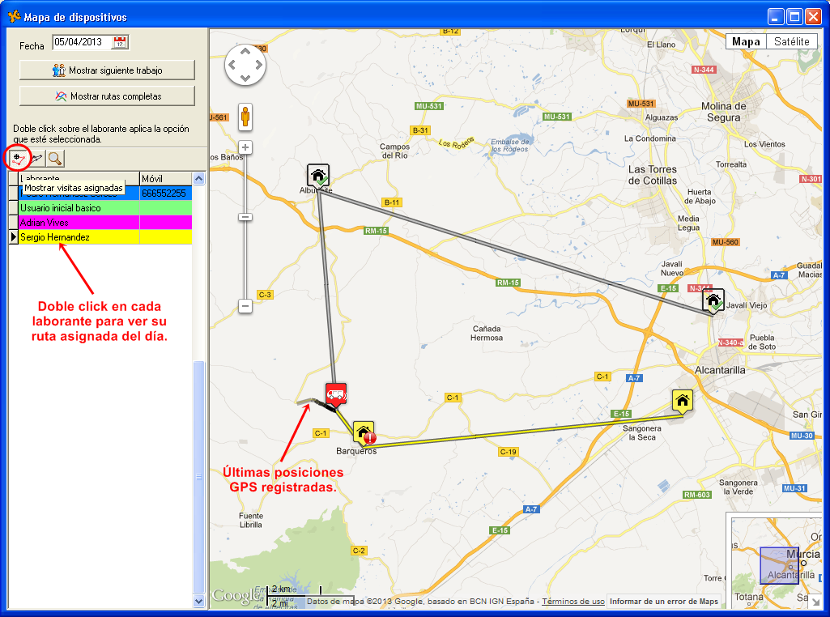Click 'Mostrar siguiente trabajo' button

click(107, 70)
